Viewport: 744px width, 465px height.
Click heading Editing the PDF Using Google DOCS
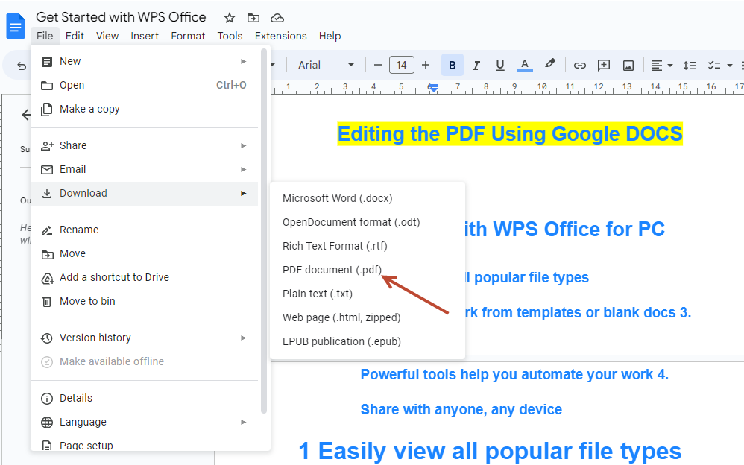pyautogui.click(x=510, y=134)
